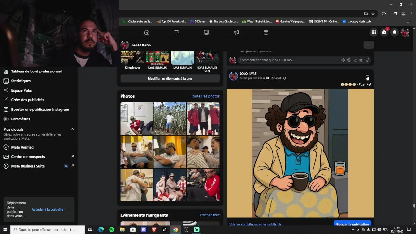Insert an avatar sticker in the comment
This screenshot has height=234, width=416.
[x=343, y=60]
